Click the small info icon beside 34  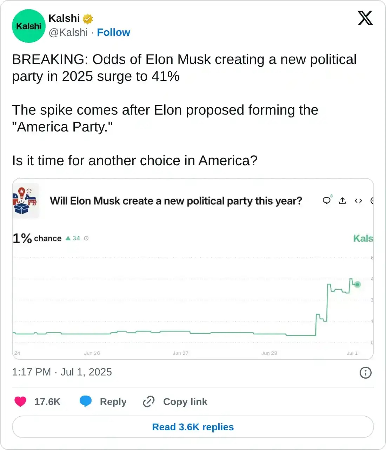click(x=86, y=238)
